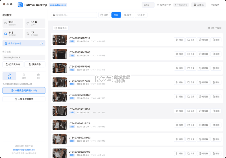The image size is (226, 158).
Task: Click the 服务运行中 status indicator
Action: click(x=164, y=5)
